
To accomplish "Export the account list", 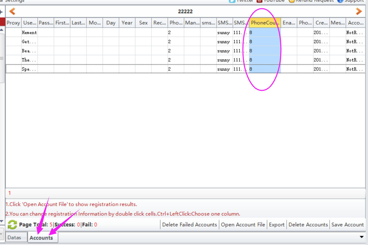I will (x=277, y=225).
